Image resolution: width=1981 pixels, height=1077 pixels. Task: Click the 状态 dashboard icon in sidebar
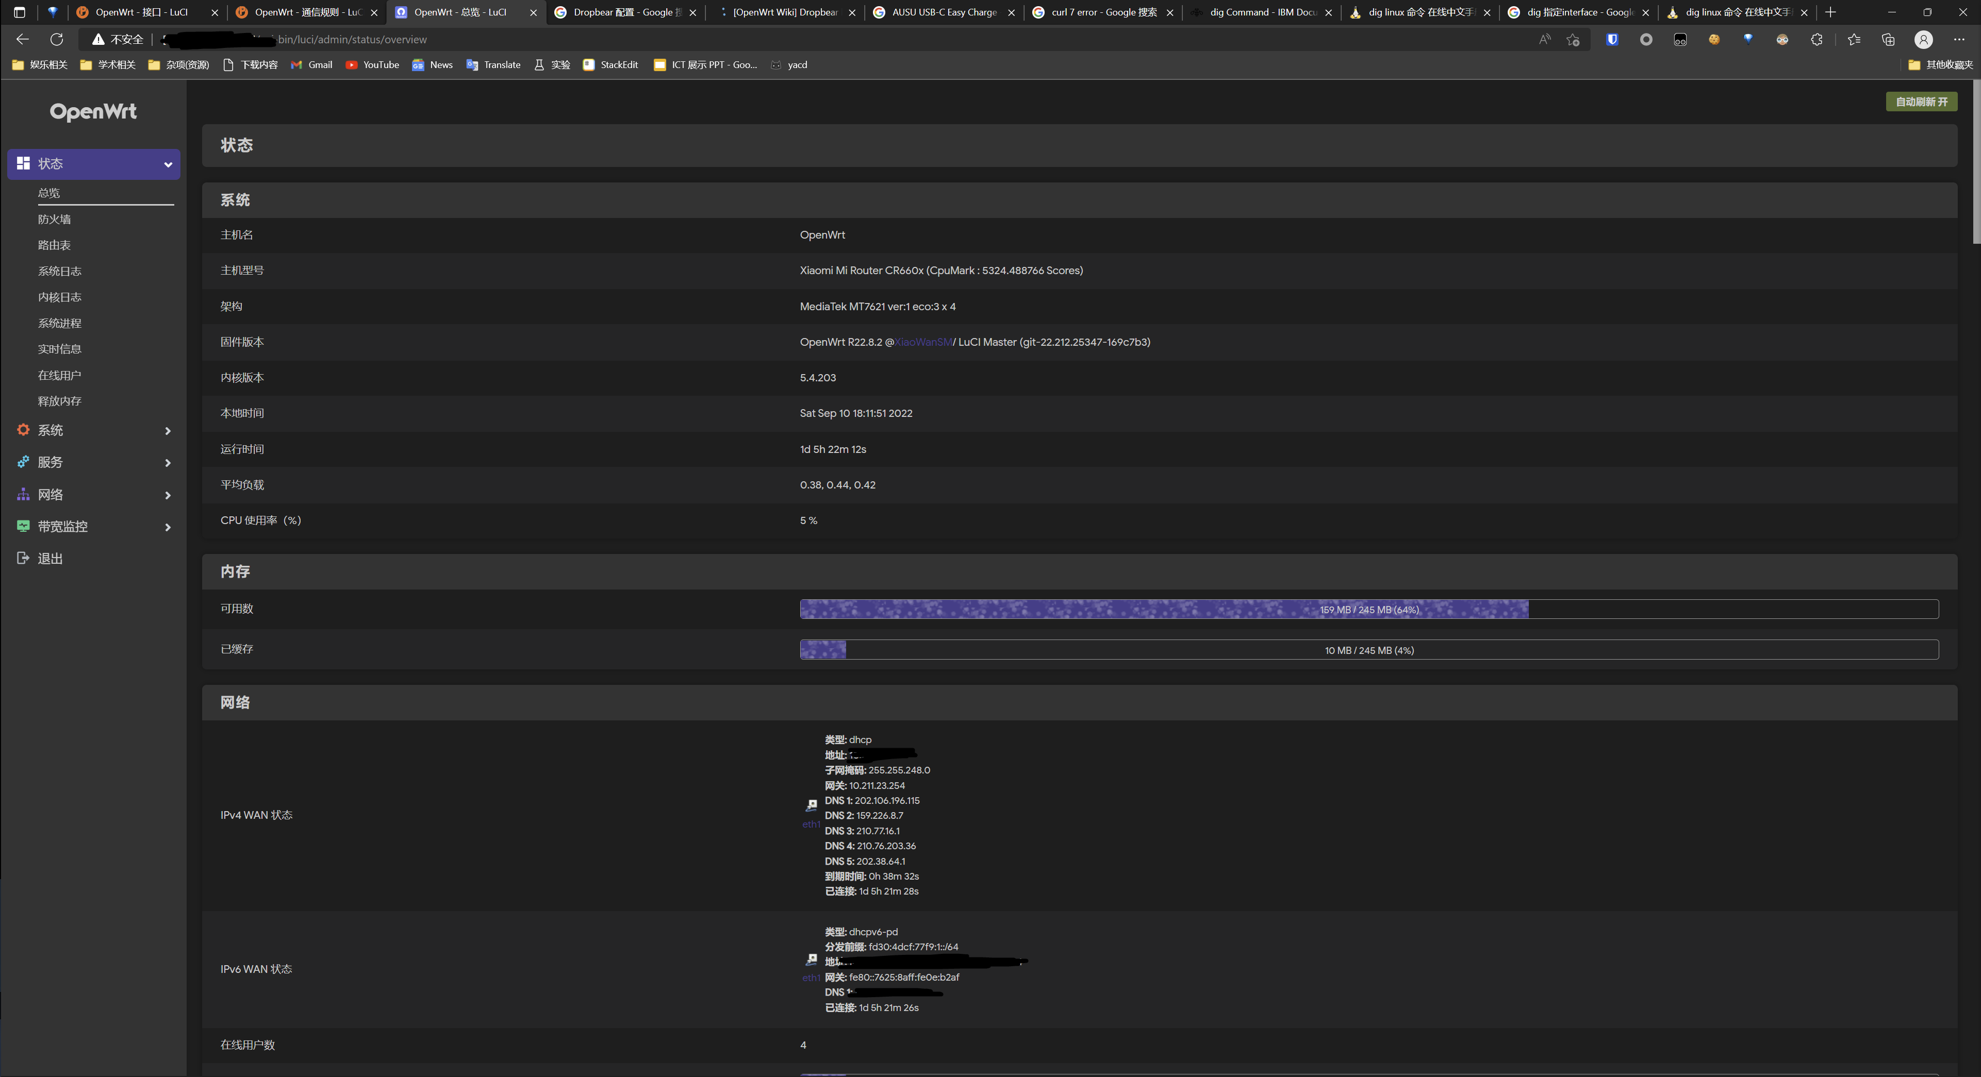point(23,164)
